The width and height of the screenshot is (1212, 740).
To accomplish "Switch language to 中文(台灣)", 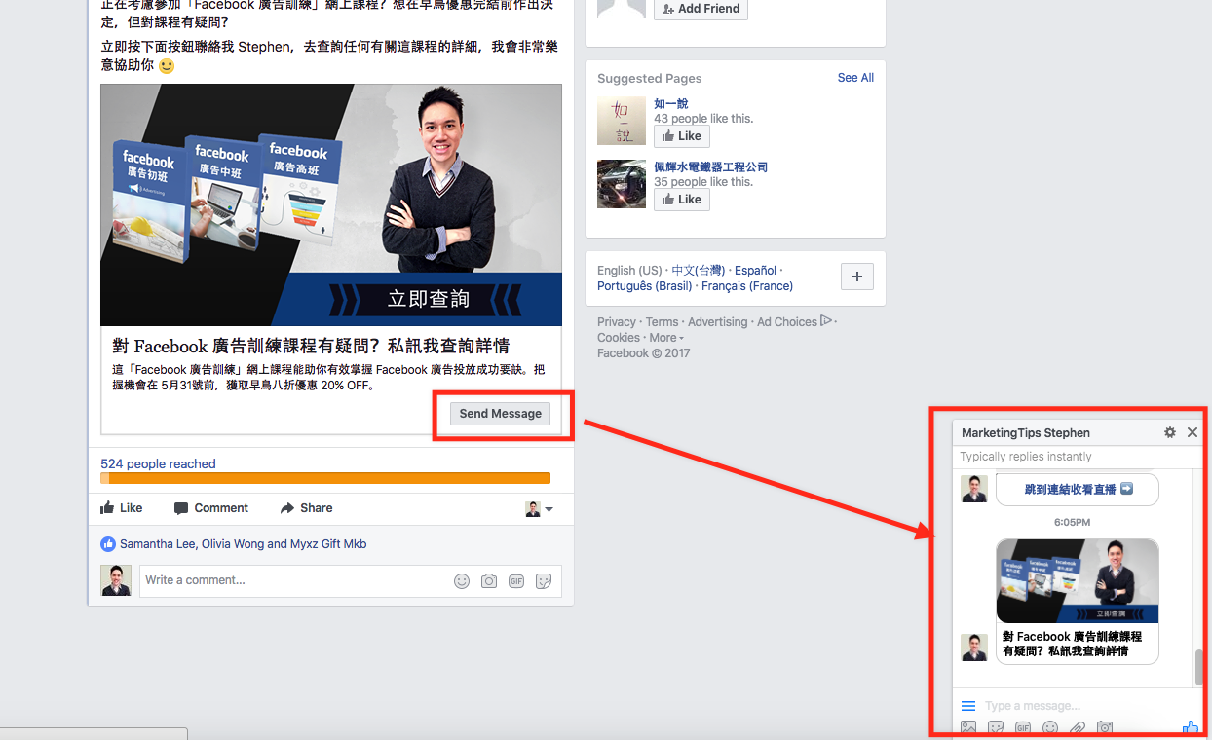I will click(698, 271).
